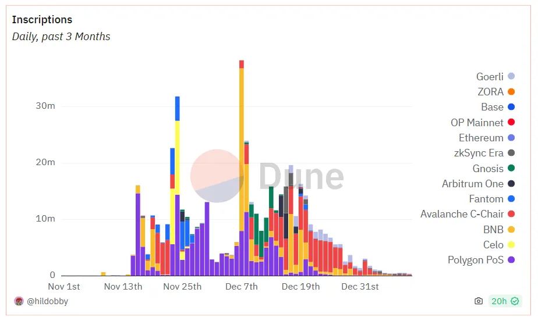This screenshot has width=538, height=321.
Task: Select the Celo yellow legend item
Action: 499,245
